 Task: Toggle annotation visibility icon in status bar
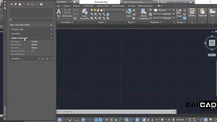tap(144, 120)
